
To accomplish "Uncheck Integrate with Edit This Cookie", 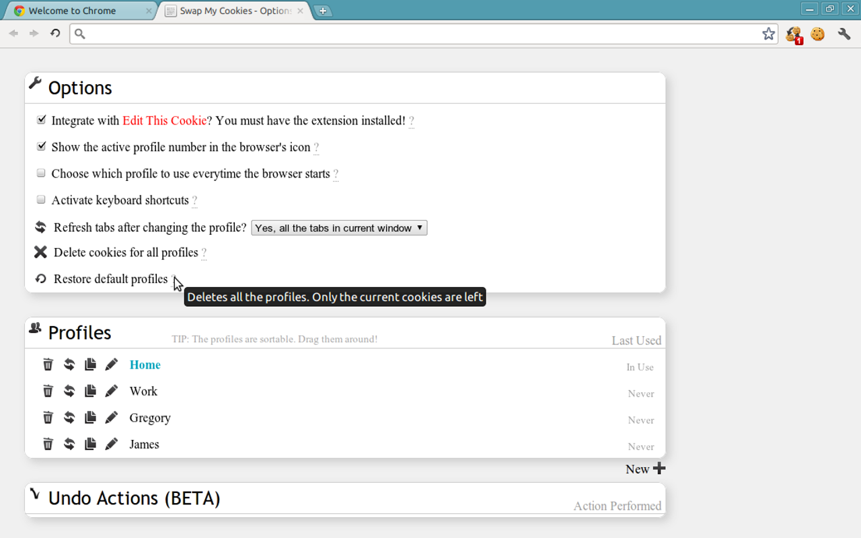I will (41, 120).
